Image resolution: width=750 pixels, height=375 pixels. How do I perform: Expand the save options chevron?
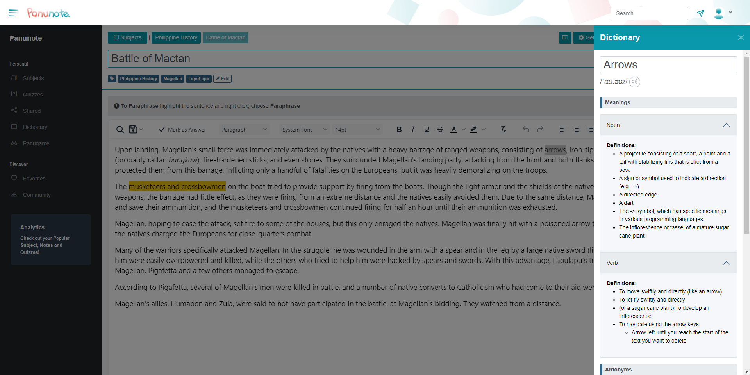point(141,129)
